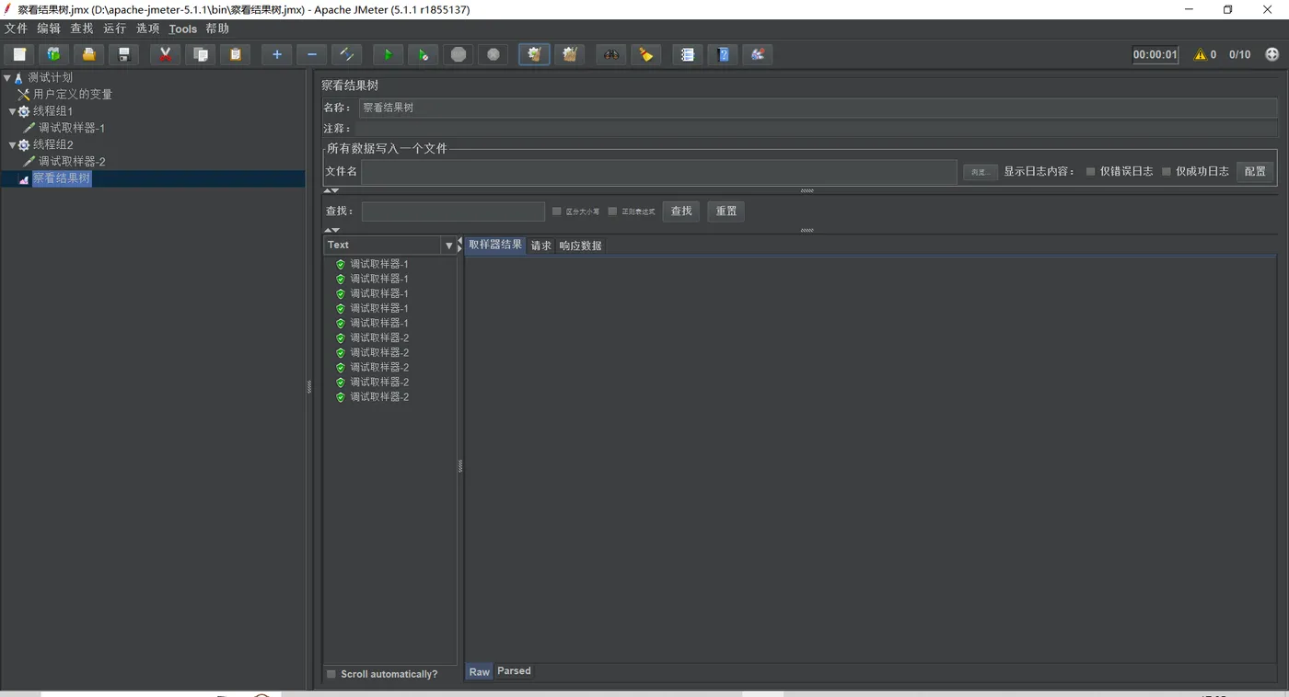Image resolution: width=1289 pixels, height=697 pixels.
Task: Focus the 注释 input field
Action: [x=818, y=129]
